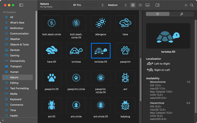Click the macOS 11.0+ availability line
The image size is (197, 123).
(158, 89)
